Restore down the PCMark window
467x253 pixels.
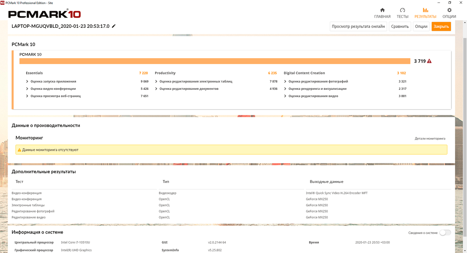click(x=449, y=3)
